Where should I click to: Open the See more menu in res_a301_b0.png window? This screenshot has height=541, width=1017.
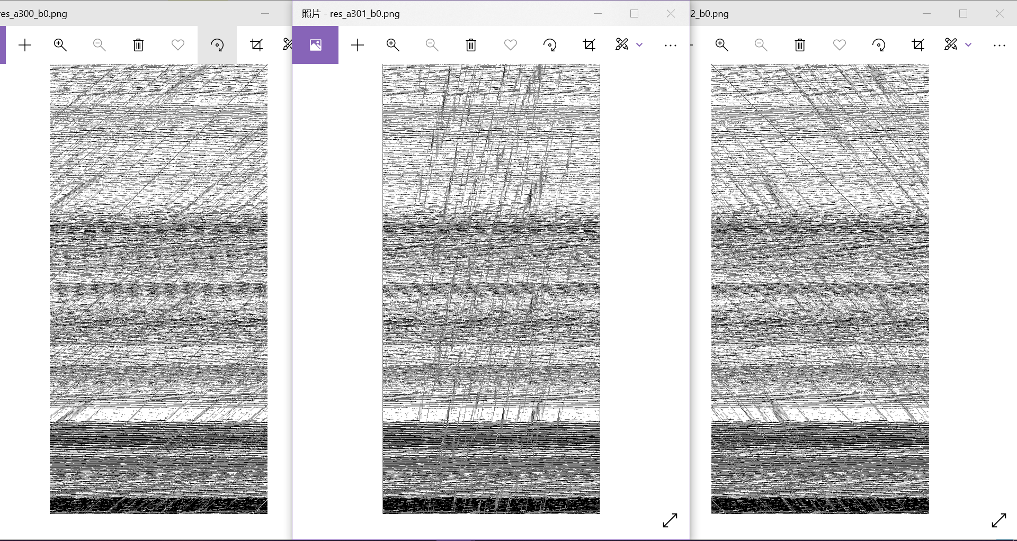click(671, 46)
